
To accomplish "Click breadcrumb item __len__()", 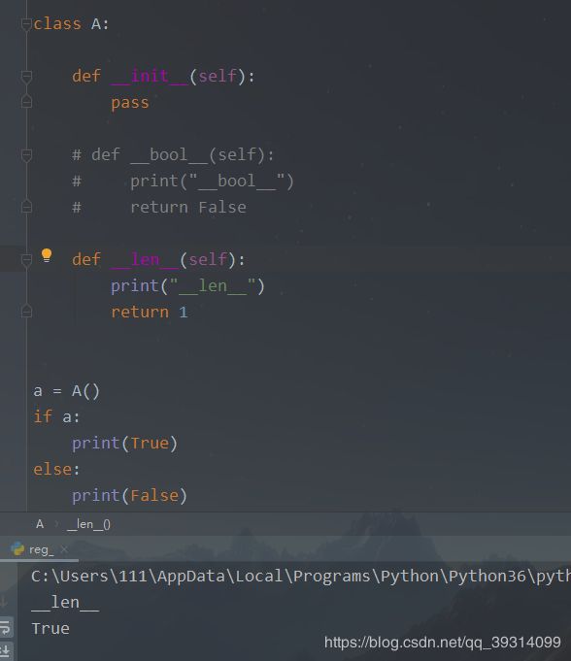I will click(88, 524).
